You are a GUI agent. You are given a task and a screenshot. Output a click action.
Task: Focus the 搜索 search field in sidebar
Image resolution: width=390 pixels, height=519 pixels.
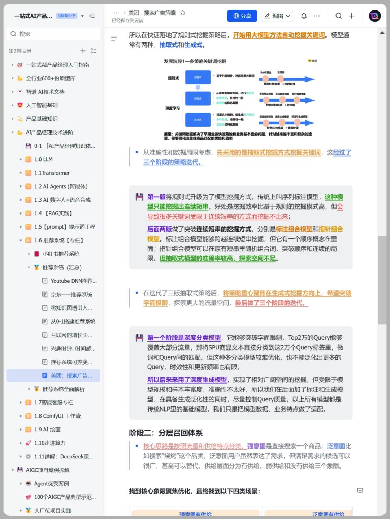pos(53,34)
